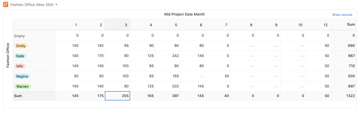This screenshot has height=114, width=360.
Task: Select the Miki name tag
Action: pos(20,66)
